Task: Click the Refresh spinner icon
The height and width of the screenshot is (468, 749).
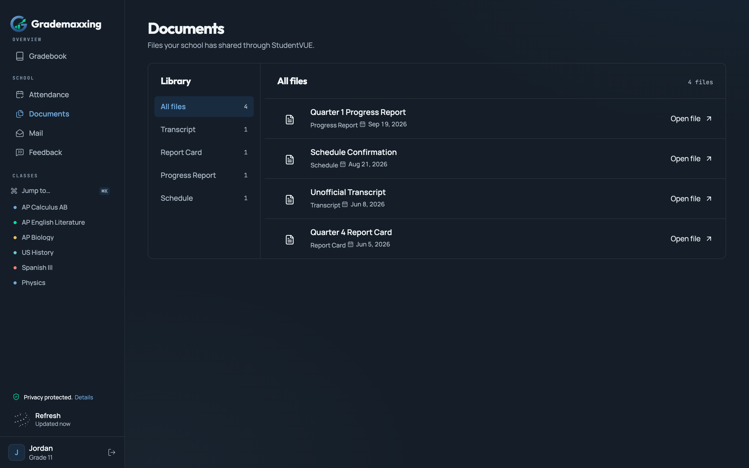Action: [x=22, y=419]
